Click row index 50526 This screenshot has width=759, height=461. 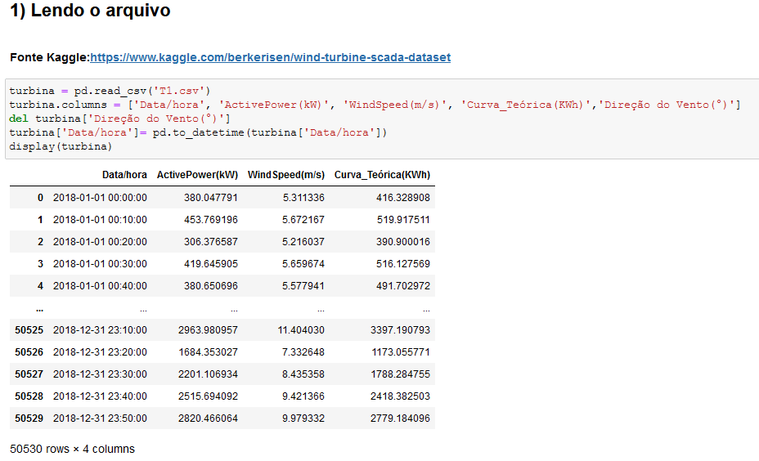click(x=29, y=352)
